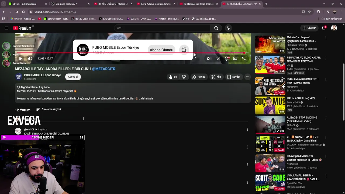
Task: Switch to S2G Gang Topluluk / X tab
Action: pos(70,4)
